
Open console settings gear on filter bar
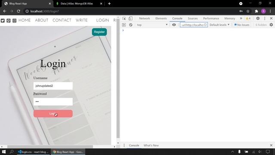(x=271, y=25)
